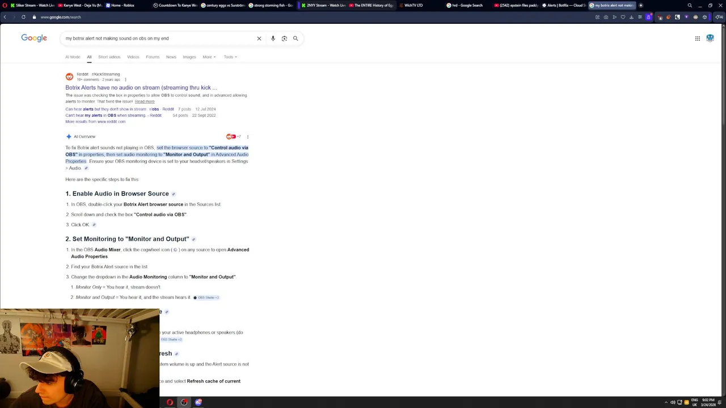Click the 'Set Monitoring to Monitor and Output' heading
The width and height of the screenshot is (726, 408).
(127, 239)
